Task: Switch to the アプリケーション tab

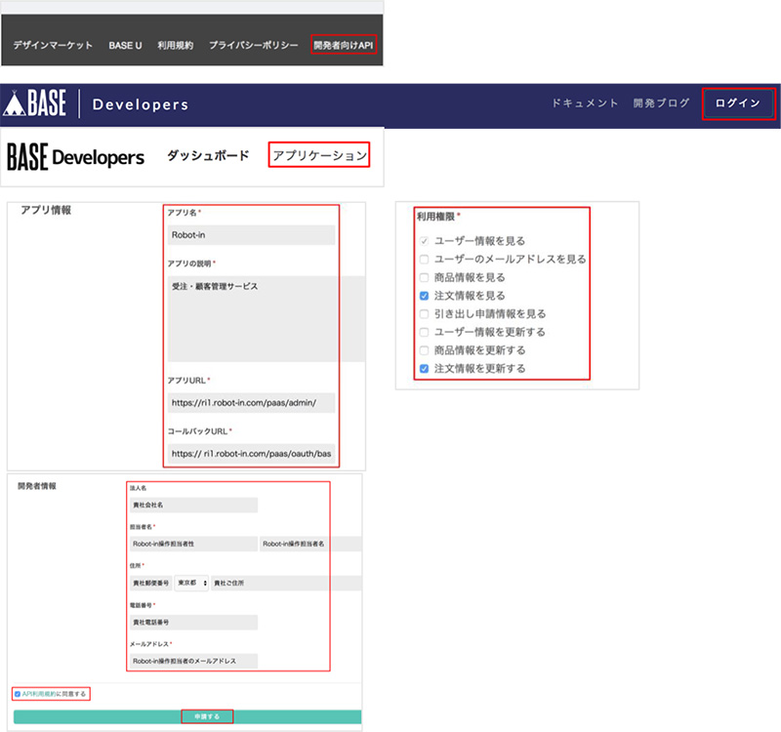Action: pos(319,155)
